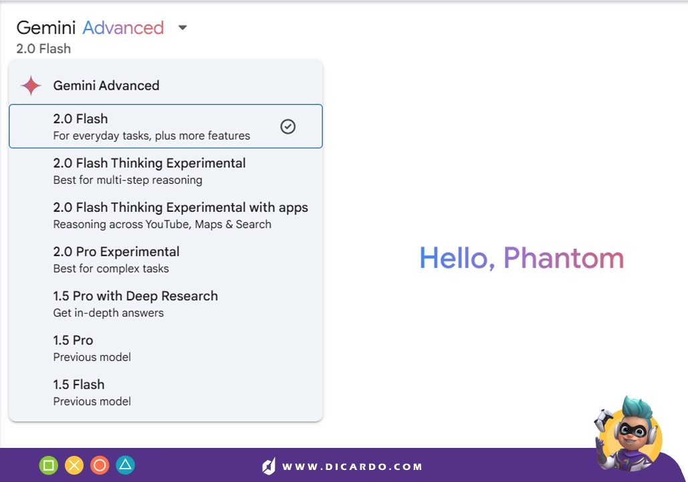The height and width of the screenshot is (482, 688).
Task: Switch to 1.5 Pro with Deep Research
Action: tap(166, 304)
